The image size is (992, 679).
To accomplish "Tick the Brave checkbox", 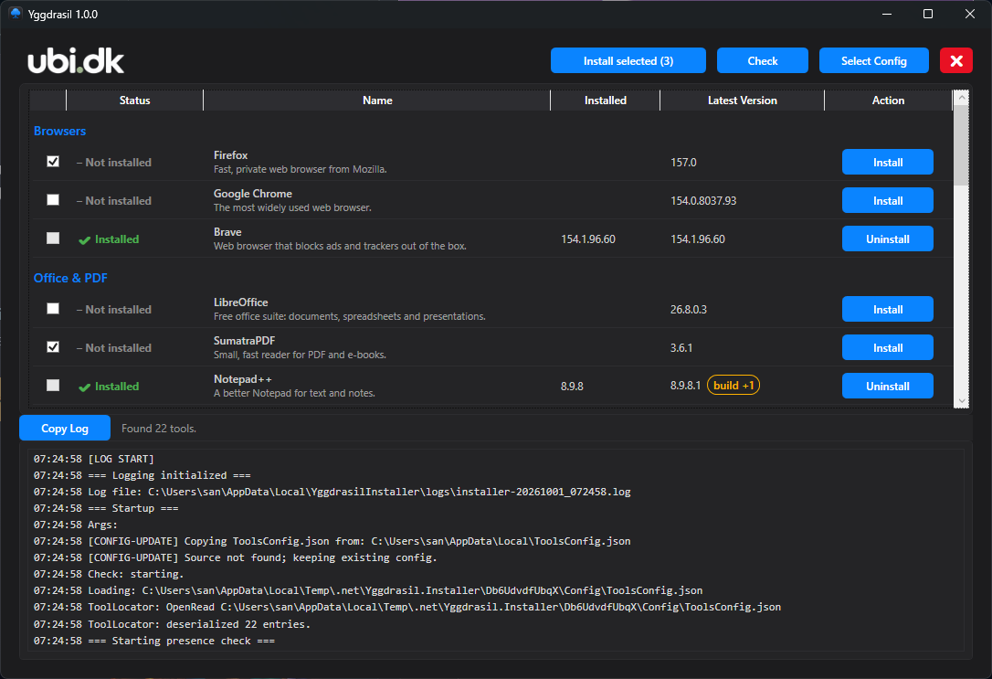I will coord(53,238).
